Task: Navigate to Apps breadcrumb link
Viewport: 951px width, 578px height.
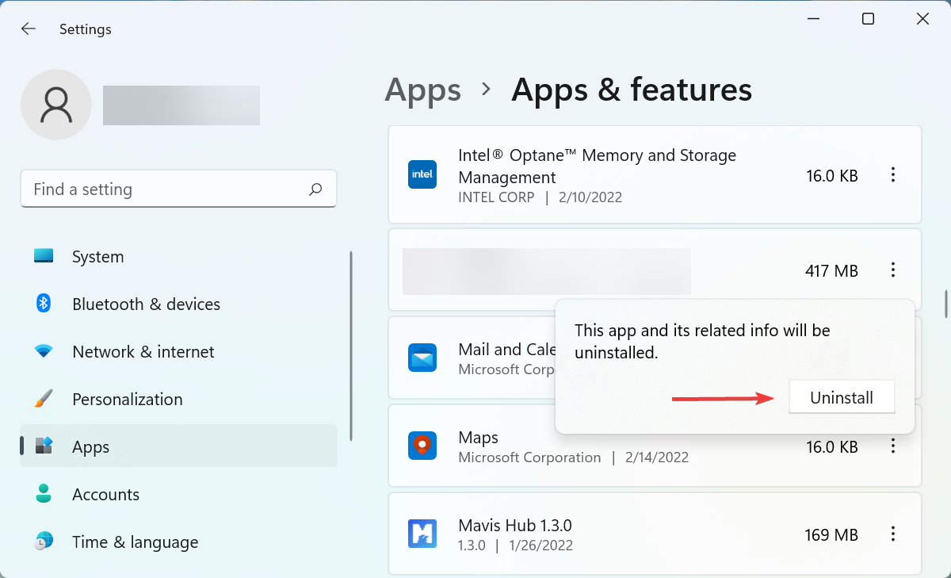Action: (422, 90)
